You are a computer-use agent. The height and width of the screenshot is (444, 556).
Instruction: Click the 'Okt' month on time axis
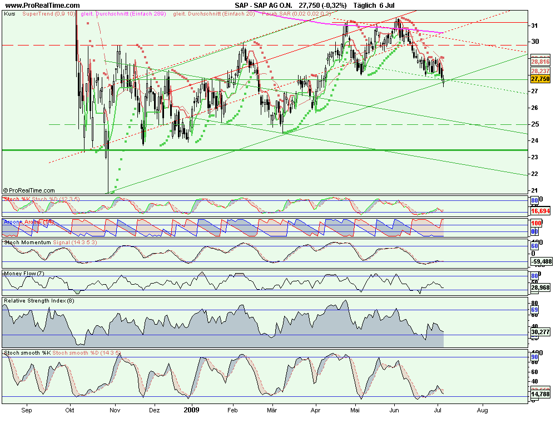tap(70, 410)
